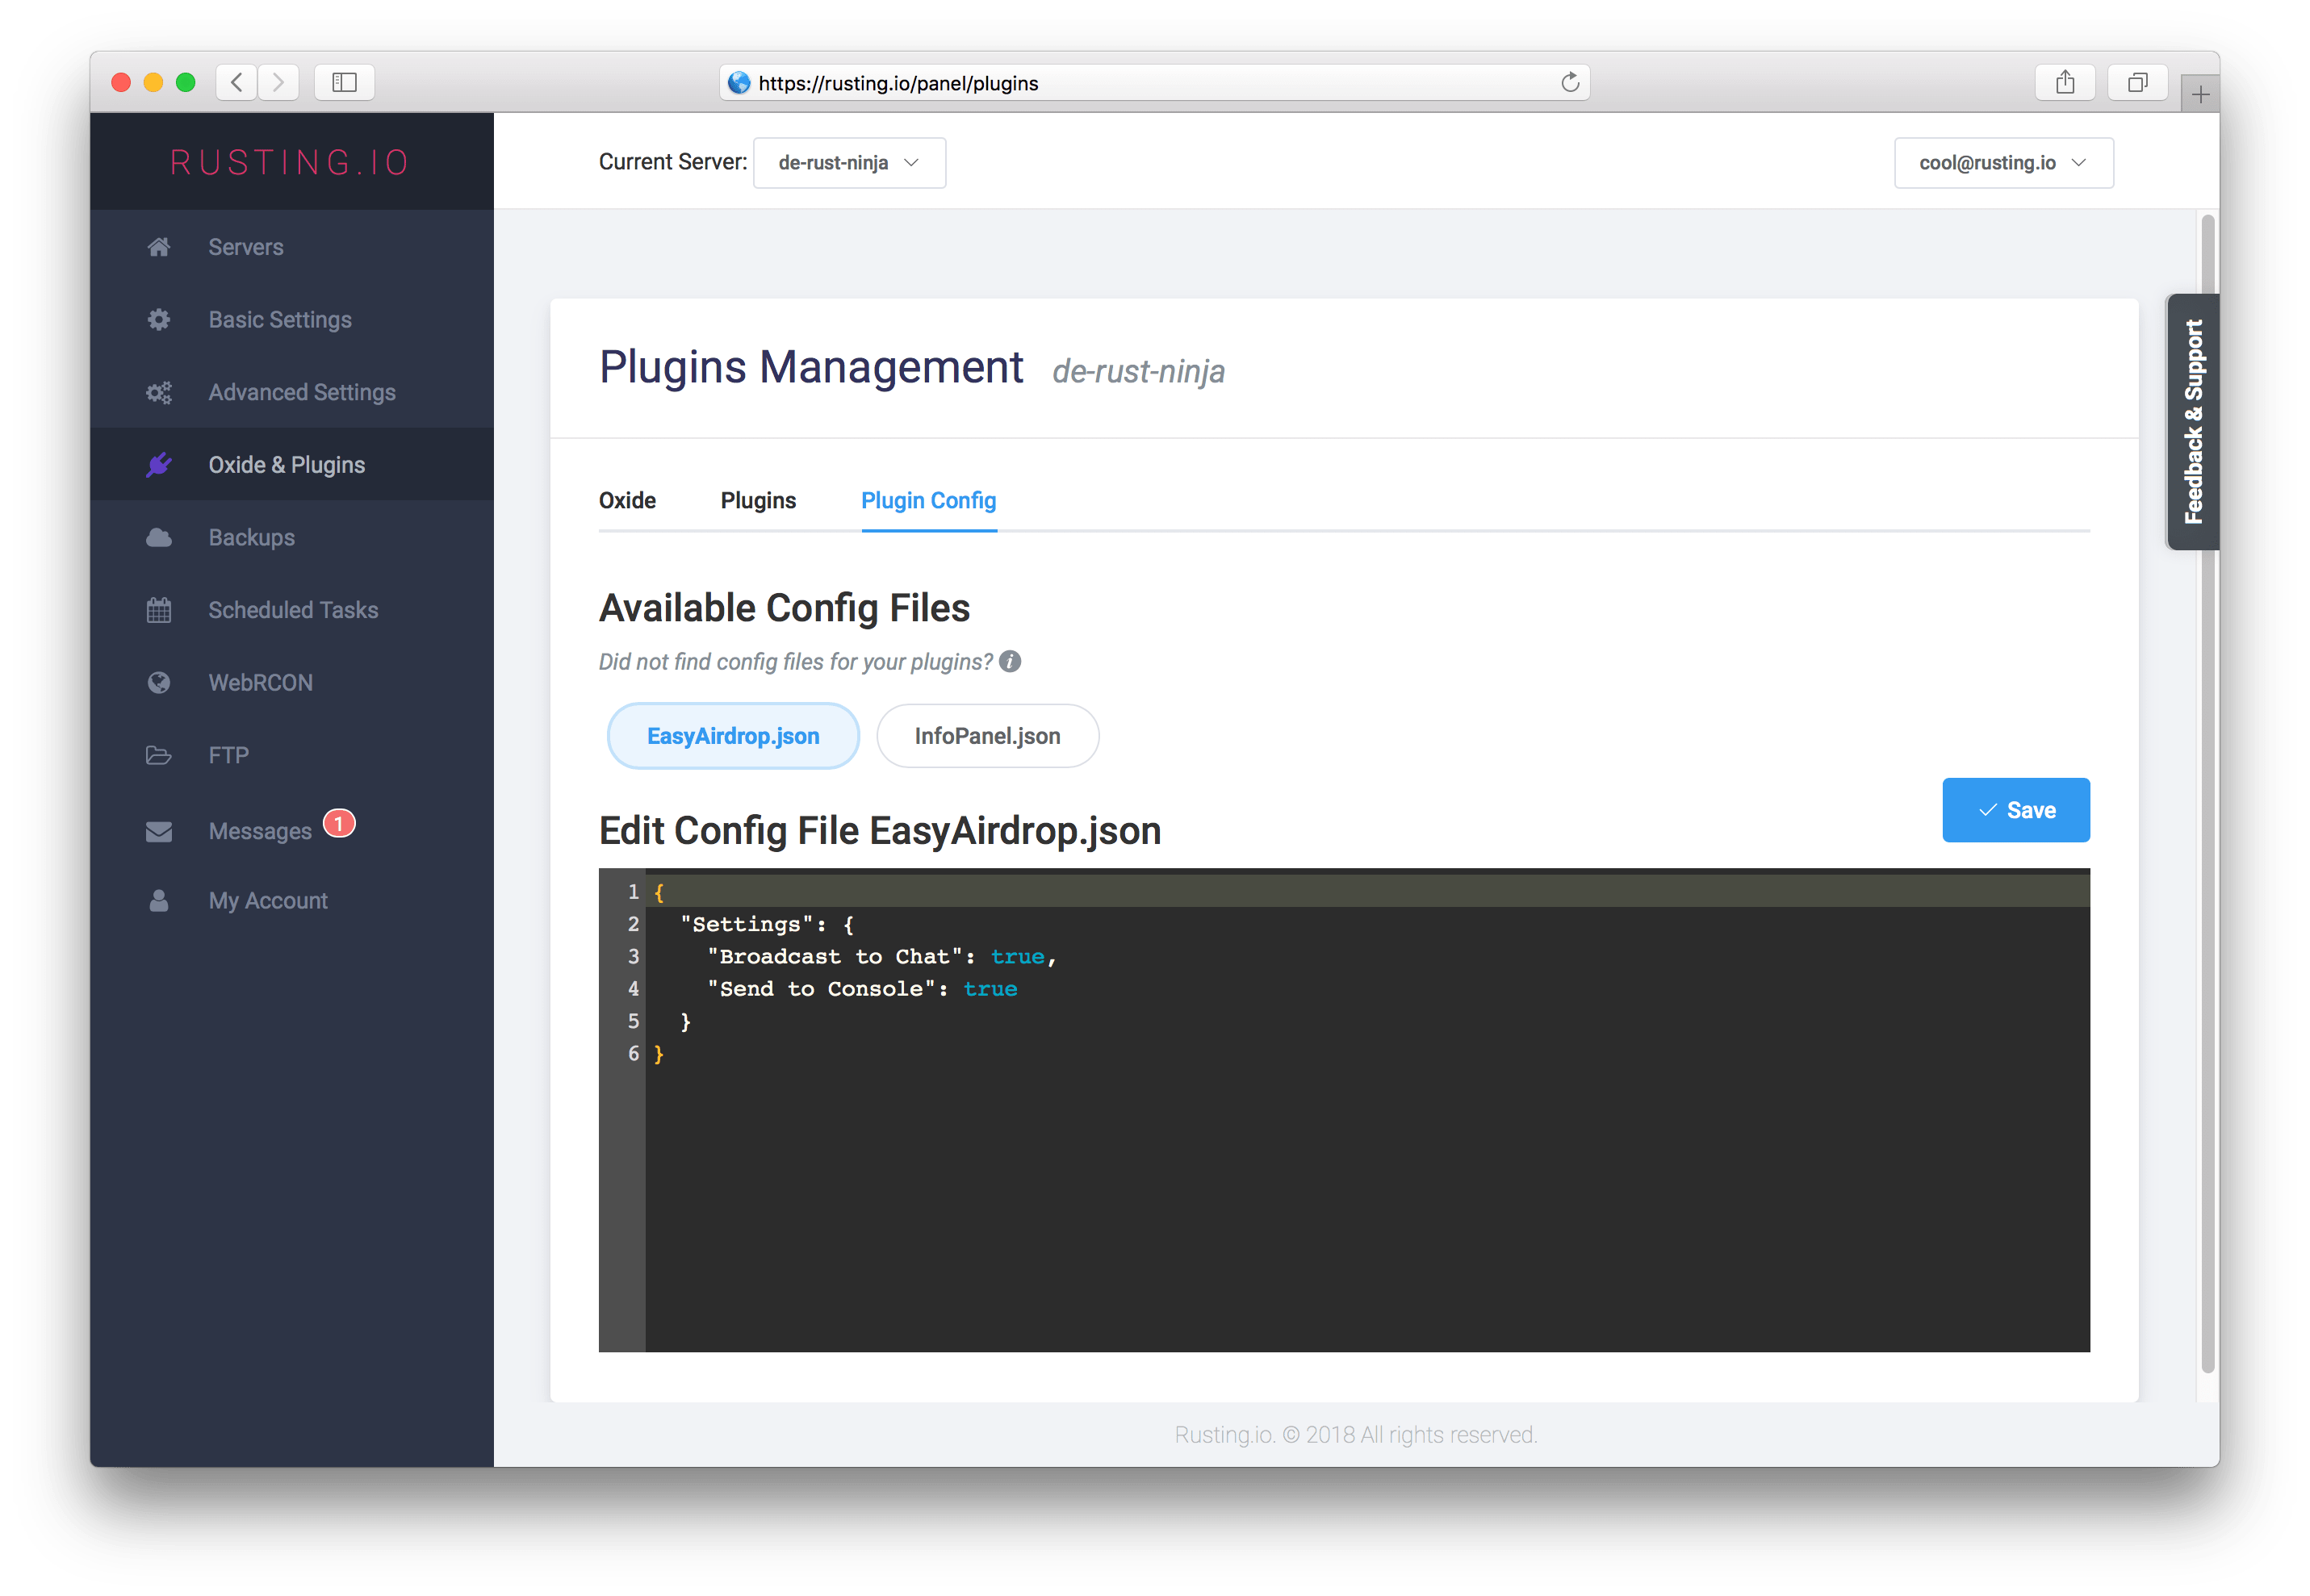
Task: Click line number 5 in the editor gutter
Action: pos(633,1021)
